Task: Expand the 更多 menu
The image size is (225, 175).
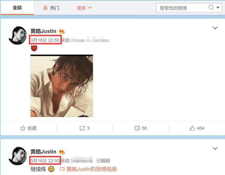Action: (84, 8)
